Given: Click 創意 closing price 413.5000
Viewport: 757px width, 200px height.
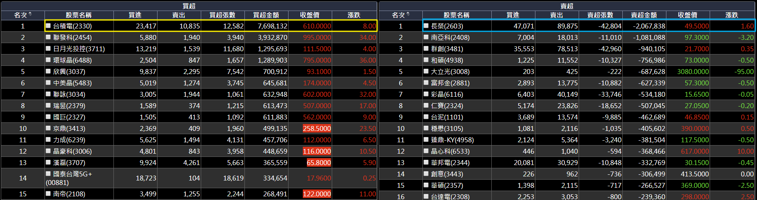Looking at the screenshot, I should tap(695, 174).
